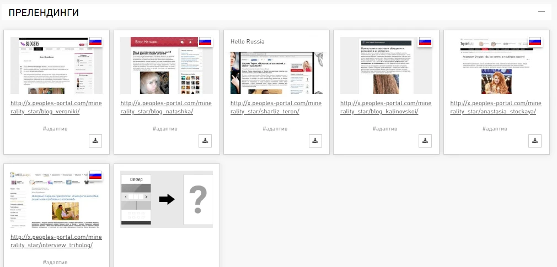557x267 pixels.
Task: Click the blog_kalinovskoi preview thumbnail
Action: pos(386,66)
